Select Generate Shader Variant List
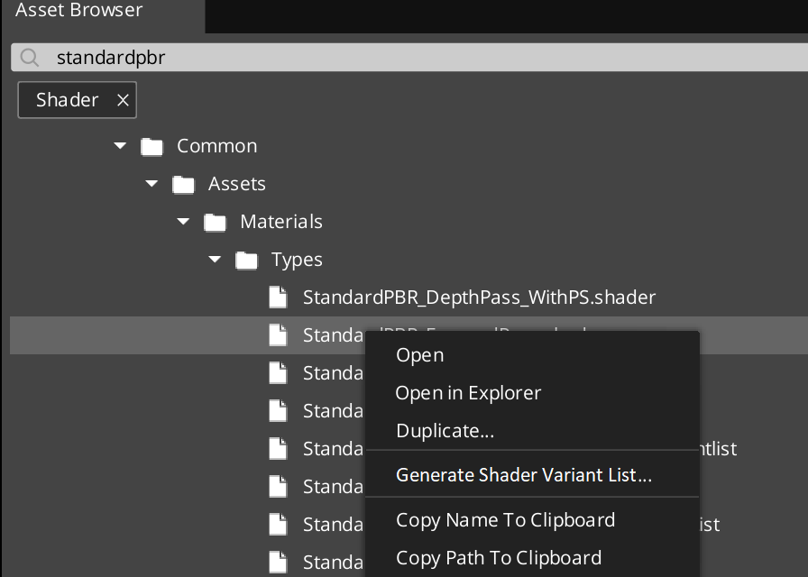808x577 pixels. point(523,474)
